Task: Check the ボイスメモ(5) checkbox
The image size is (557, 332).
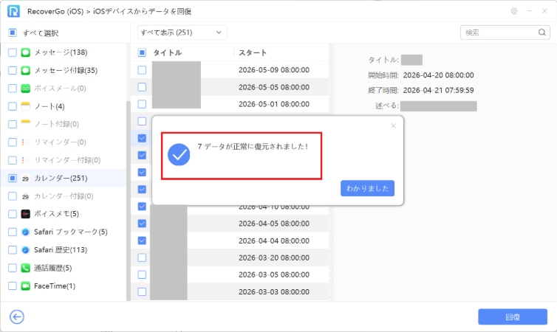Action: click(13, 214)
